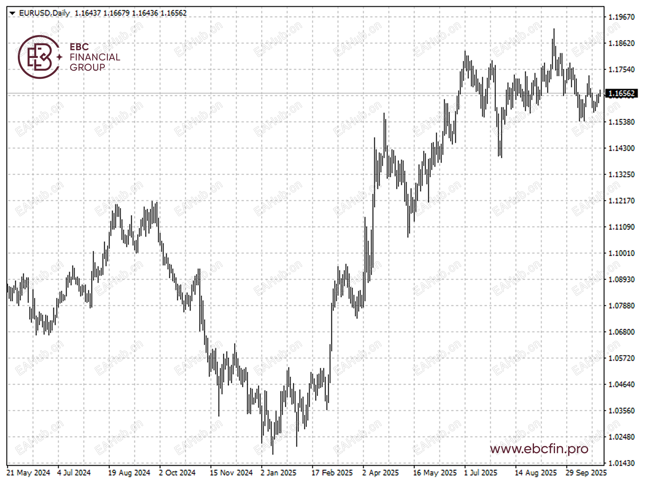Screen dimensions: 645x486
Task: Select the 2 Jan 2025 date label
Action: coord(278,473)
